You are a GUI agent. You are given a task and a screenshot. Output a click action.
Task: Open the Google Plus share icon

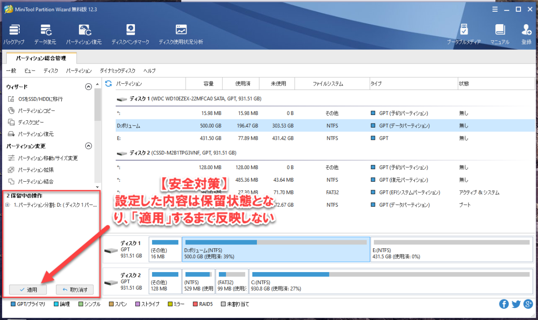tap(528, 304)
